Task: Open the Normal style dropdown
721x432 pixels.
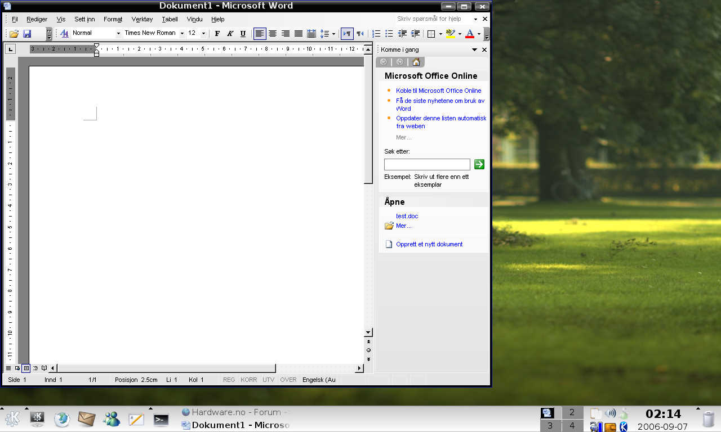Action: click(x=118, y=34)
